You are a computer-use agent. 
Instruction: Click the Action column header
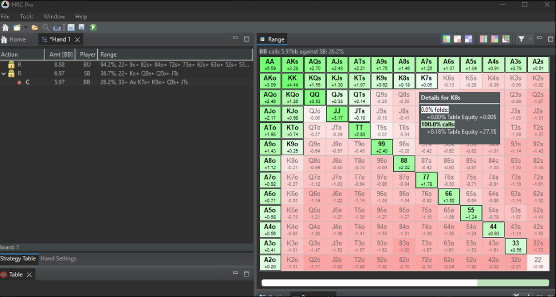[x=22, y=55]
